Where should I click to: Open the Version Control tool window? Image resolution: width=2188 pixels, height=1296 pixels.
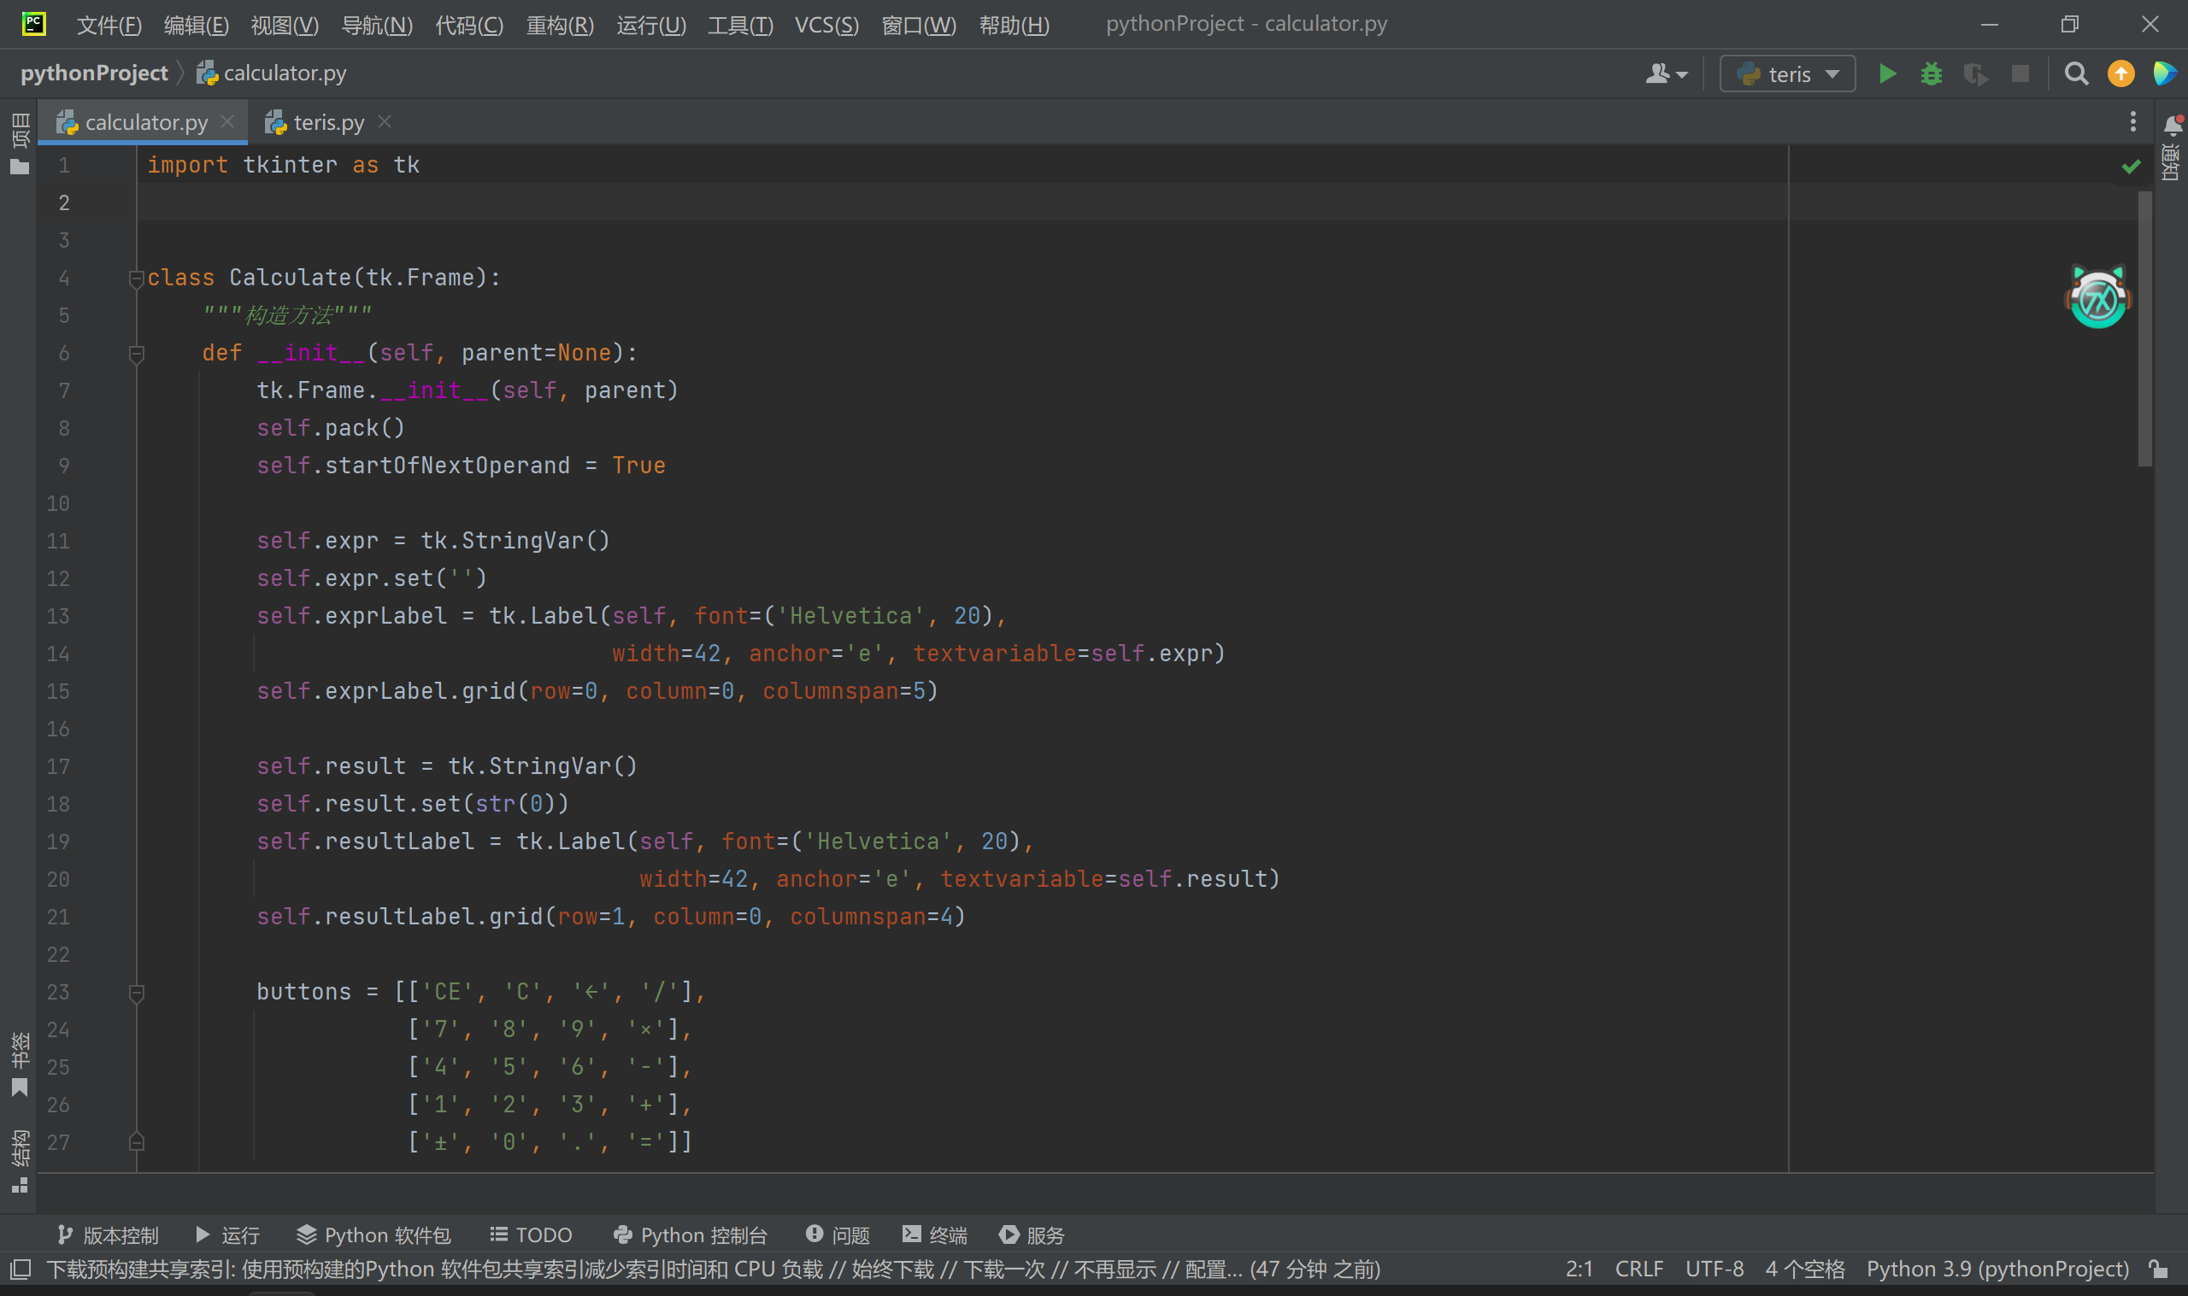[x=108, y=1234]
